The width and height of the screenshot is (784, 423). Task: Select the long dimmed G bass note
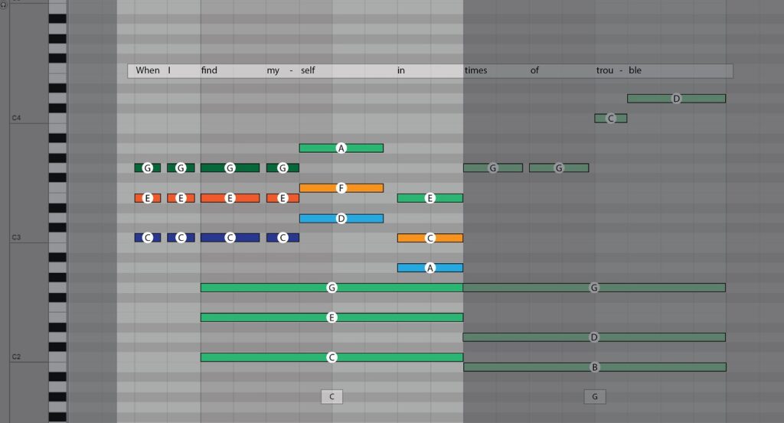594,287
